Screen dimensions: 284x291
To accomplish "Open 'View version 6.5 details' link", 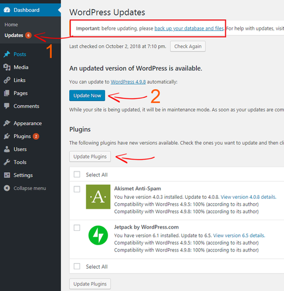I will pos(239,235).
